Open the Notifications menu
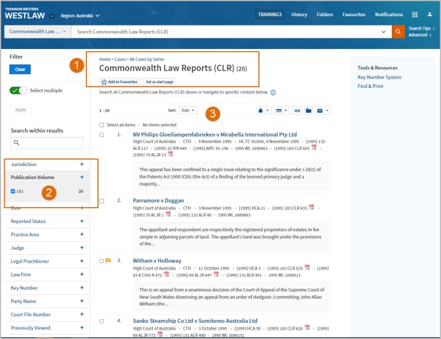 tap(389, 14)
